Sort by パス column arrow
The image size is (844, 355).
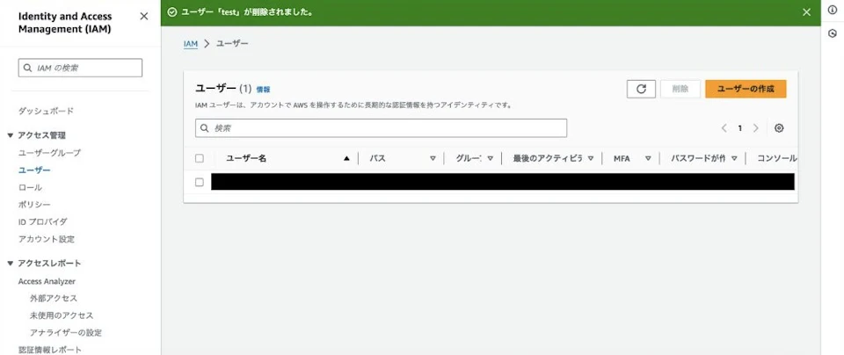click(433, 159)
